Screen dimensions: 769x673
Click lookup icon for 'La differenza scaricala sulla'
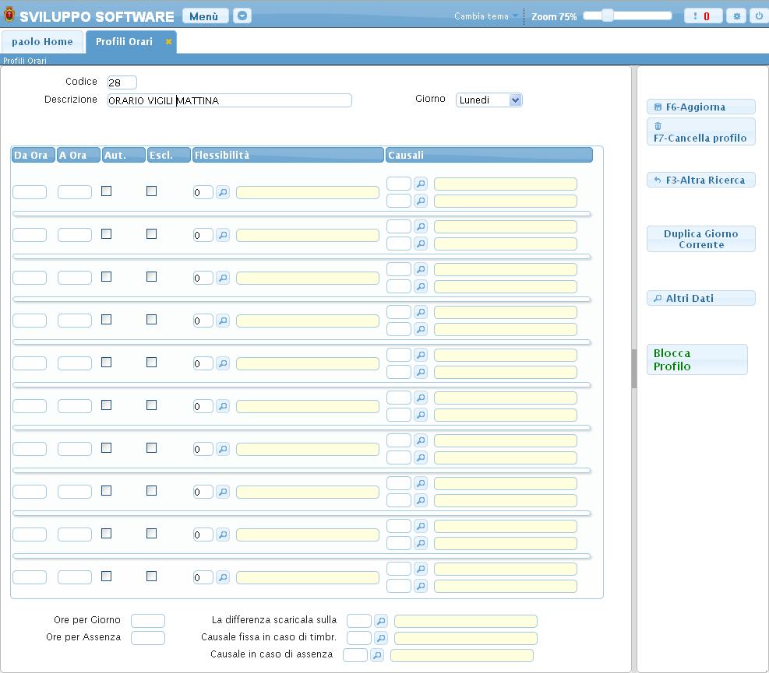pos(381,621)
